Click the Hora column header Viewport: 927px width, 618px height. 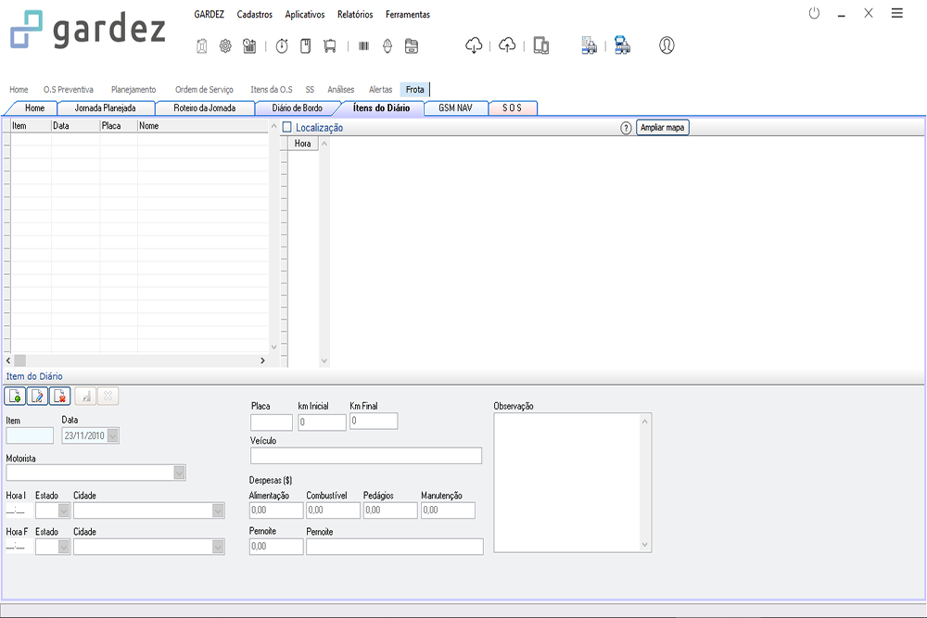(x=303, y=144)
